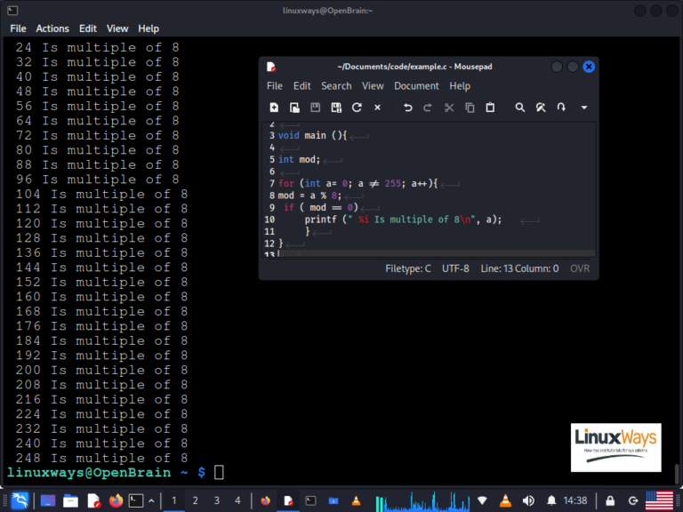Switch to workspace 4

[x=237, y=500]
